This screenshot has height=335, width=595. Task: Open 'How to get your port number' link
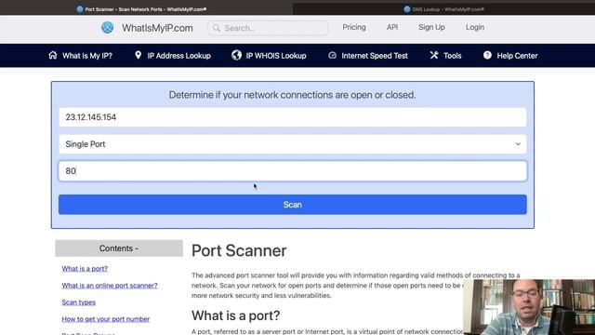(x=105, y=319)
